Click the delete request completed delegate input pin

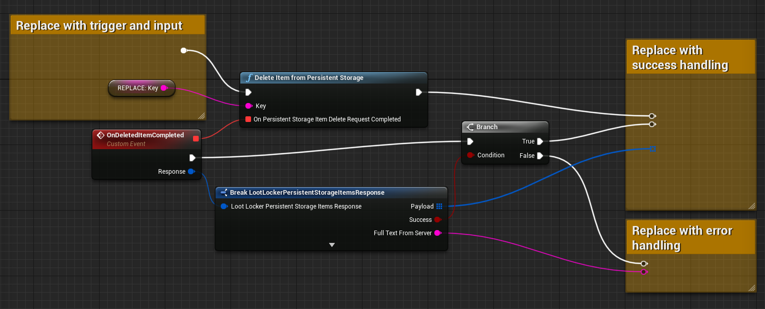coord(248,119)
